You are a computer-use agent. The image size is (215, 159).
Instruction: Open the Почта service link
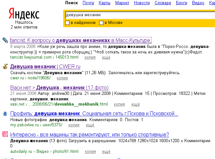(88, 3)
